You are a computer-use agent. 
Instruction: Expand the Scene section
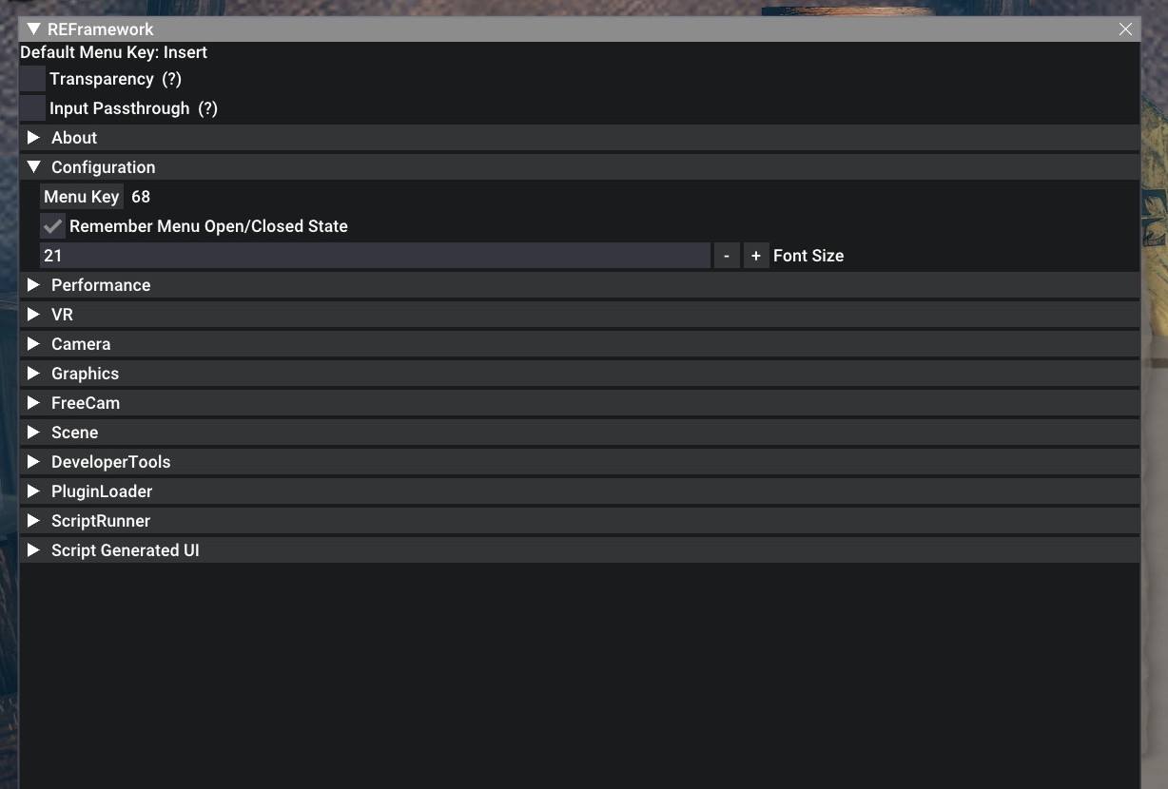coord(579,433)
